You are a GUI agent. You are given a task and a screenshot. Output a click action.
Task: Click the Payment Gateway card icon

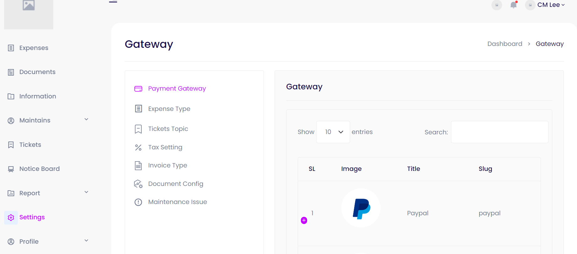pos(138,89)
